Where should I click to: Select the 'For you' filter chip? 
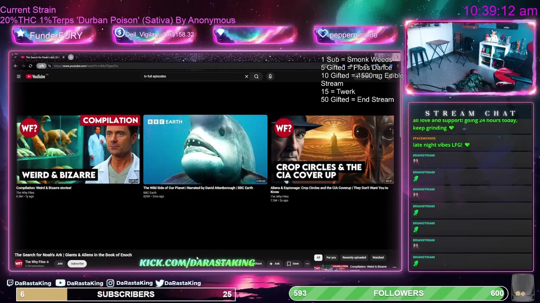(331, 258)
